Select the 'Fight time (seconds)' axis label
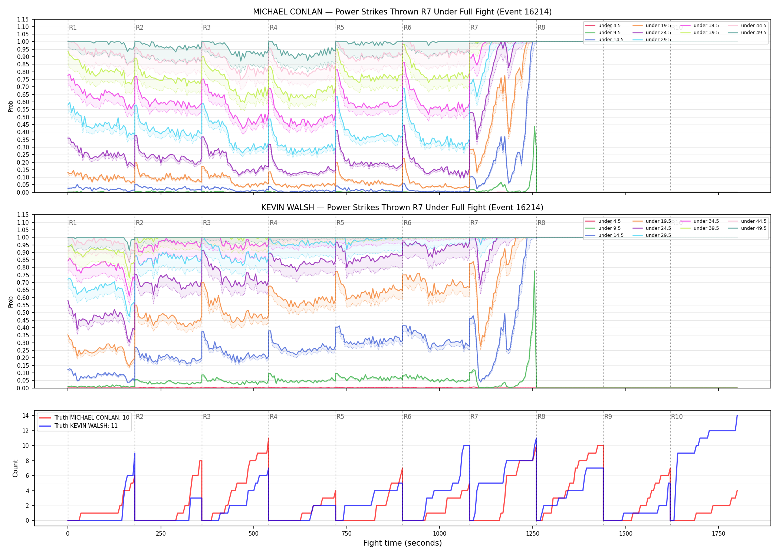 click(402, 543)
